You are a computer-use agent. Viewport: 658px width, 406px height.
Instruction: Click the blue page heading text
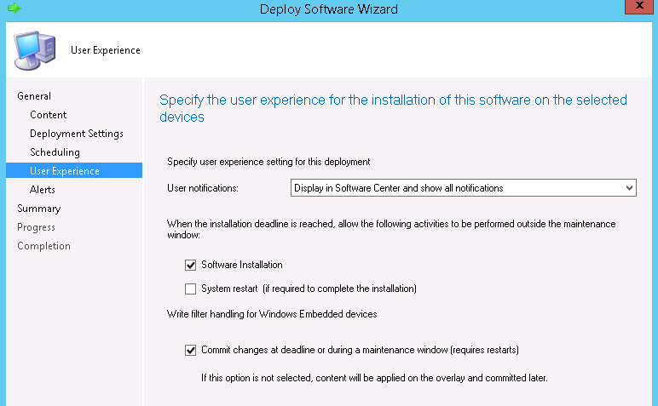(x=393, y=108)
